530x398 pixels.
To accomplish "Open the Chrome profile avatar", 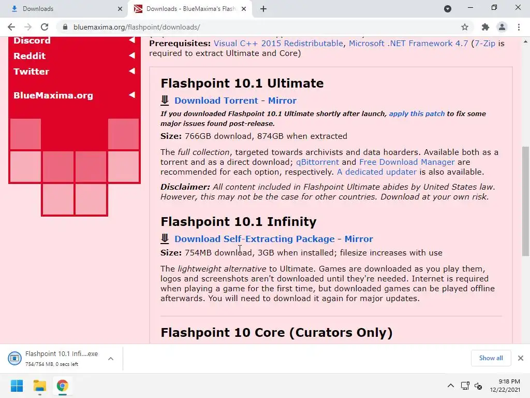I will point(502,27).
